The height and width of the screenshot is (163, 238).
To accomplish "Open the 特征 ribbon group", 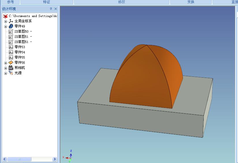I will [46, 2].
